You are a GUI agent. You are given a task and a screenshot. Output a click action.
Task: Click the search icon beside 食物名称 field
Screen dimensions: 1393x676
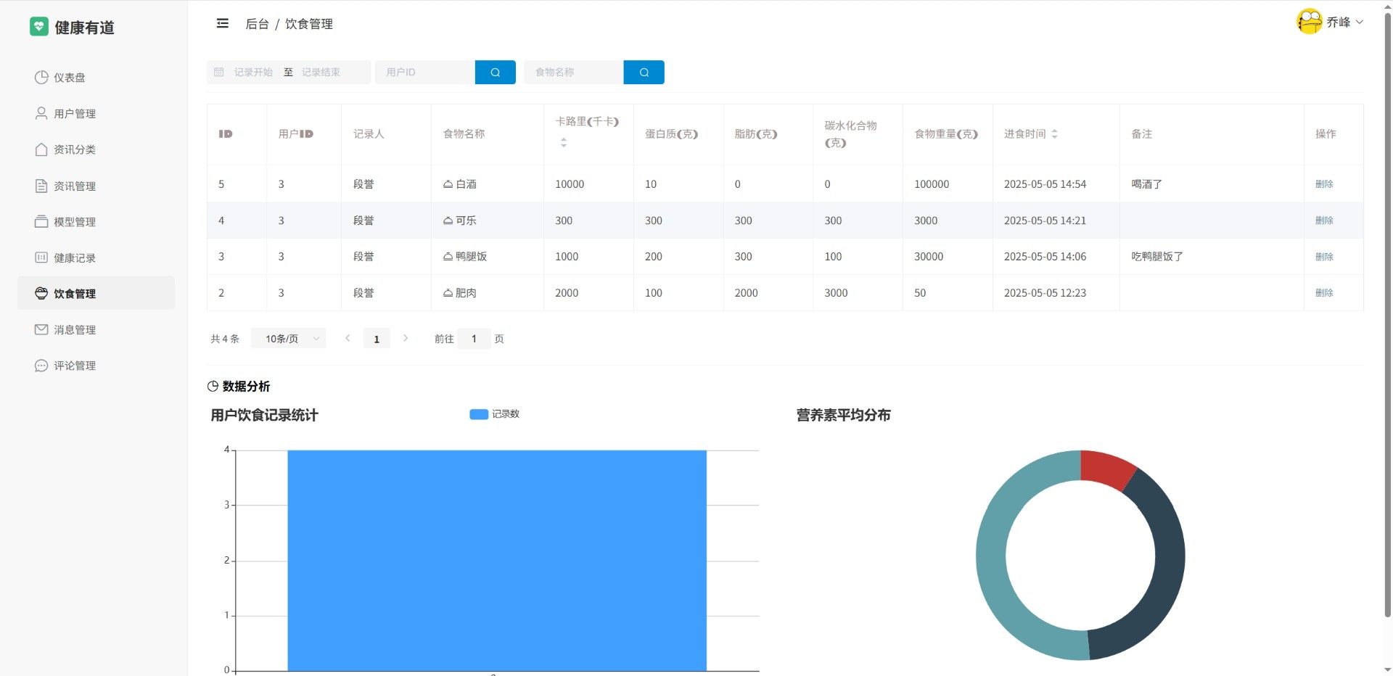pyautogui.click(x=644, y=73)
